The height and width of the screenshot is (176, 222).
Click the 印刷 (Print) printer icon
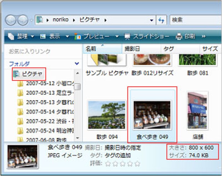[x=179, y=36]
